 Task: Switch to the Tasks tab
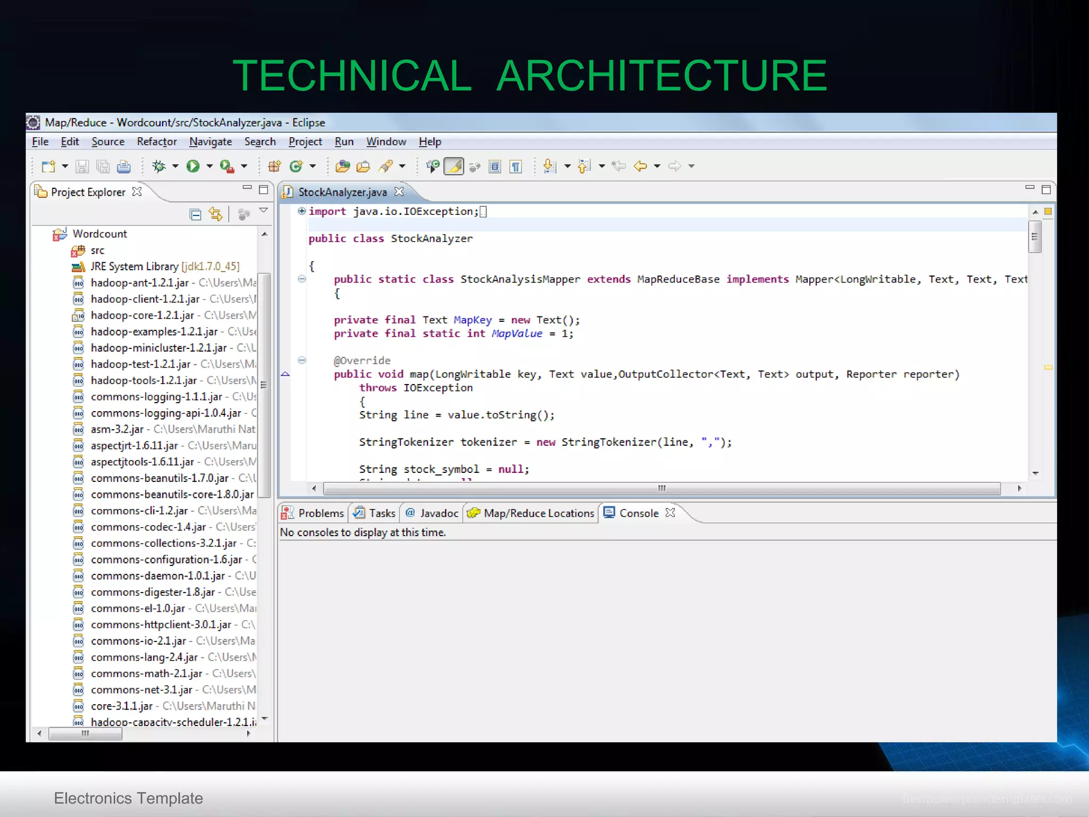[x=374, y=513]
